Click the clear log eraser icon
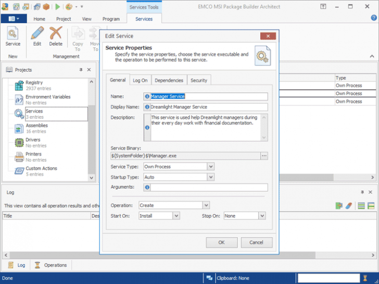379x284 pixels. (x=349, y=206)
